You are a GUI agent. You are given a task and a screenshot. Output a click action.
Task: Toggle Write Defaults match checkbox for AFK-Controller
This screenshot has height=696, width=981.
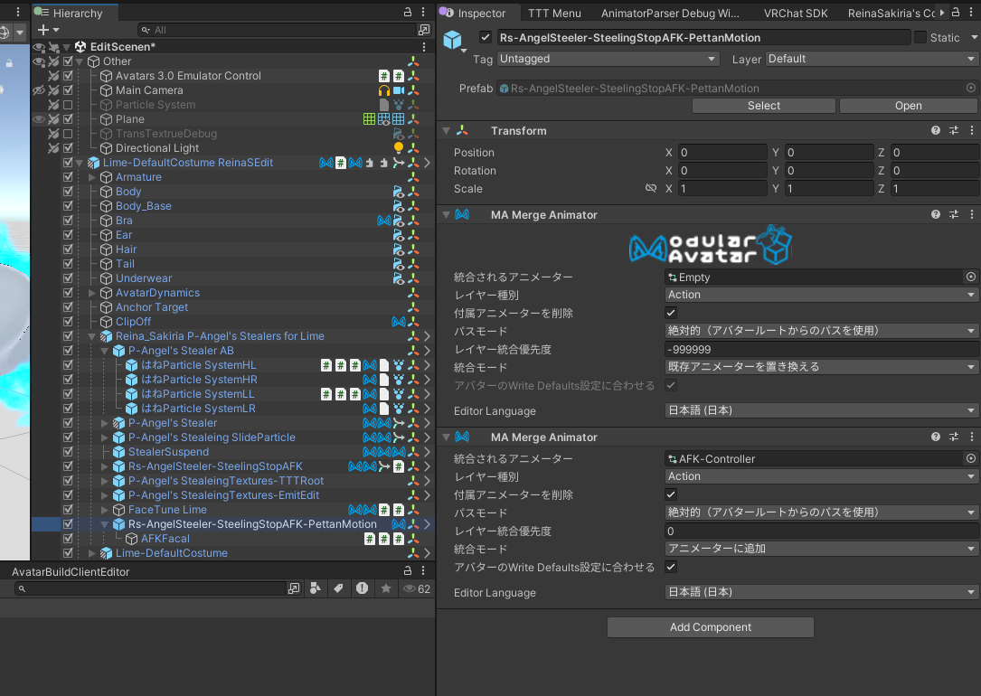click(671, 567)
